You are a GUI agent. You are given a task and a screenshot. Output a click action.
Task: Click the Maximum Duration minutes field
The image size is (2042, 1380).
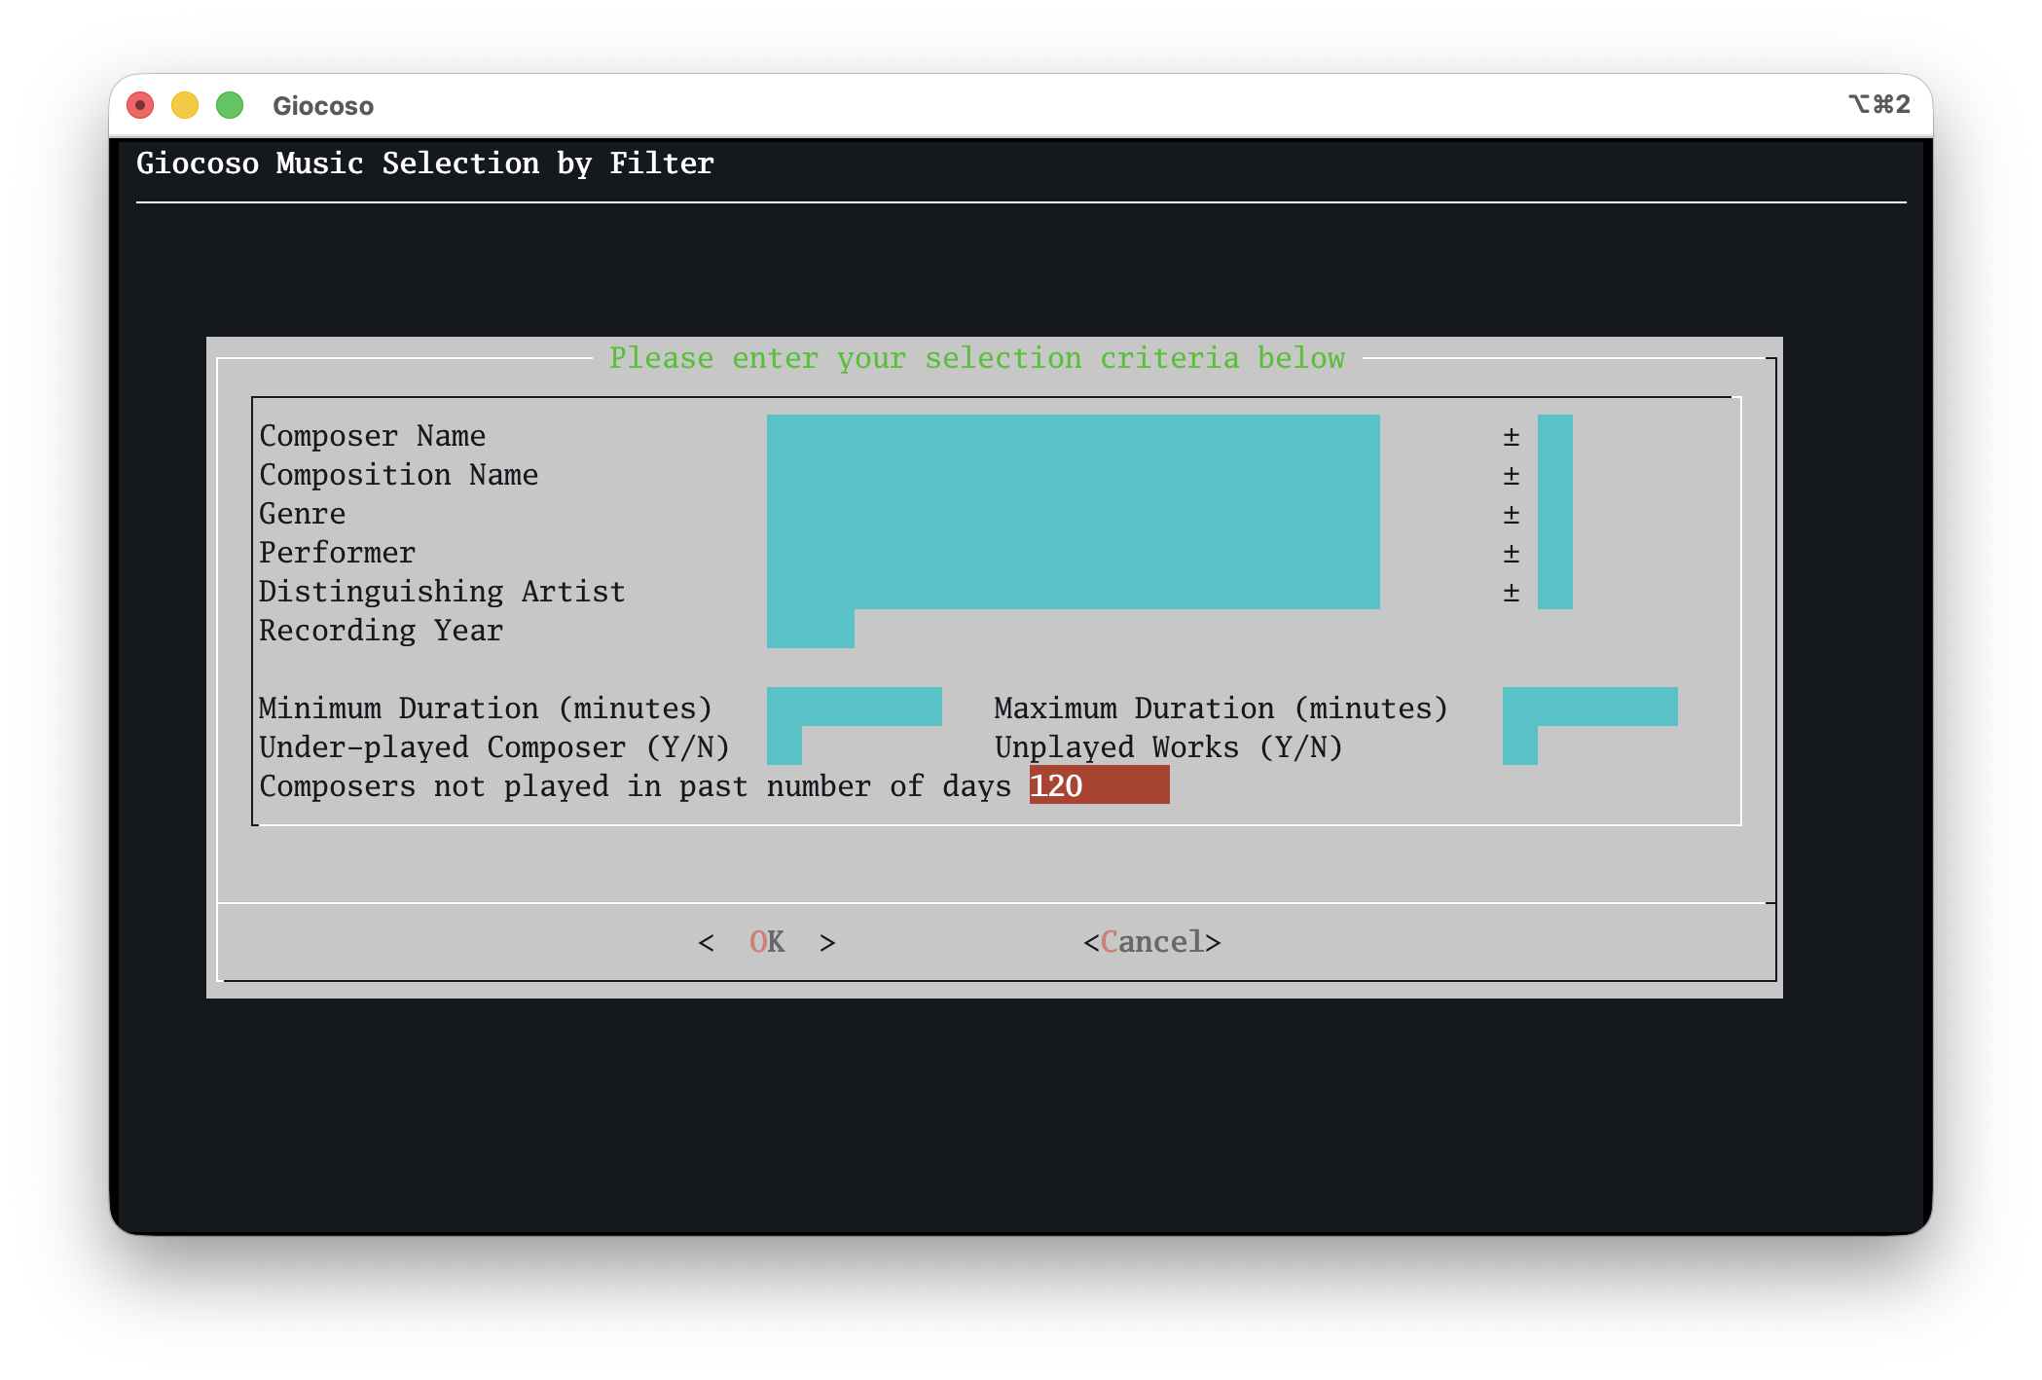[x=1589, y=708]
